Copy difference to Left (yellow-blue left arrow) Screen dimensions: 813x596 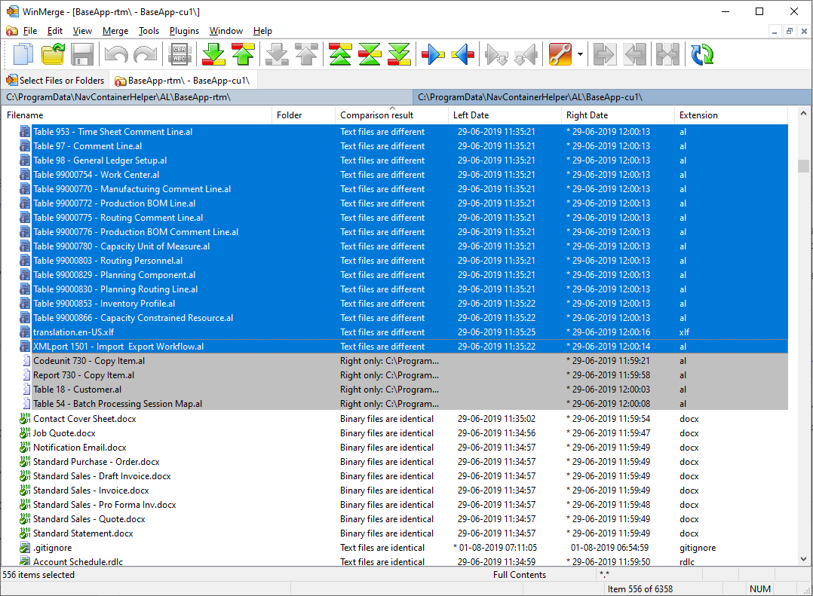click(x=463, y=53)
